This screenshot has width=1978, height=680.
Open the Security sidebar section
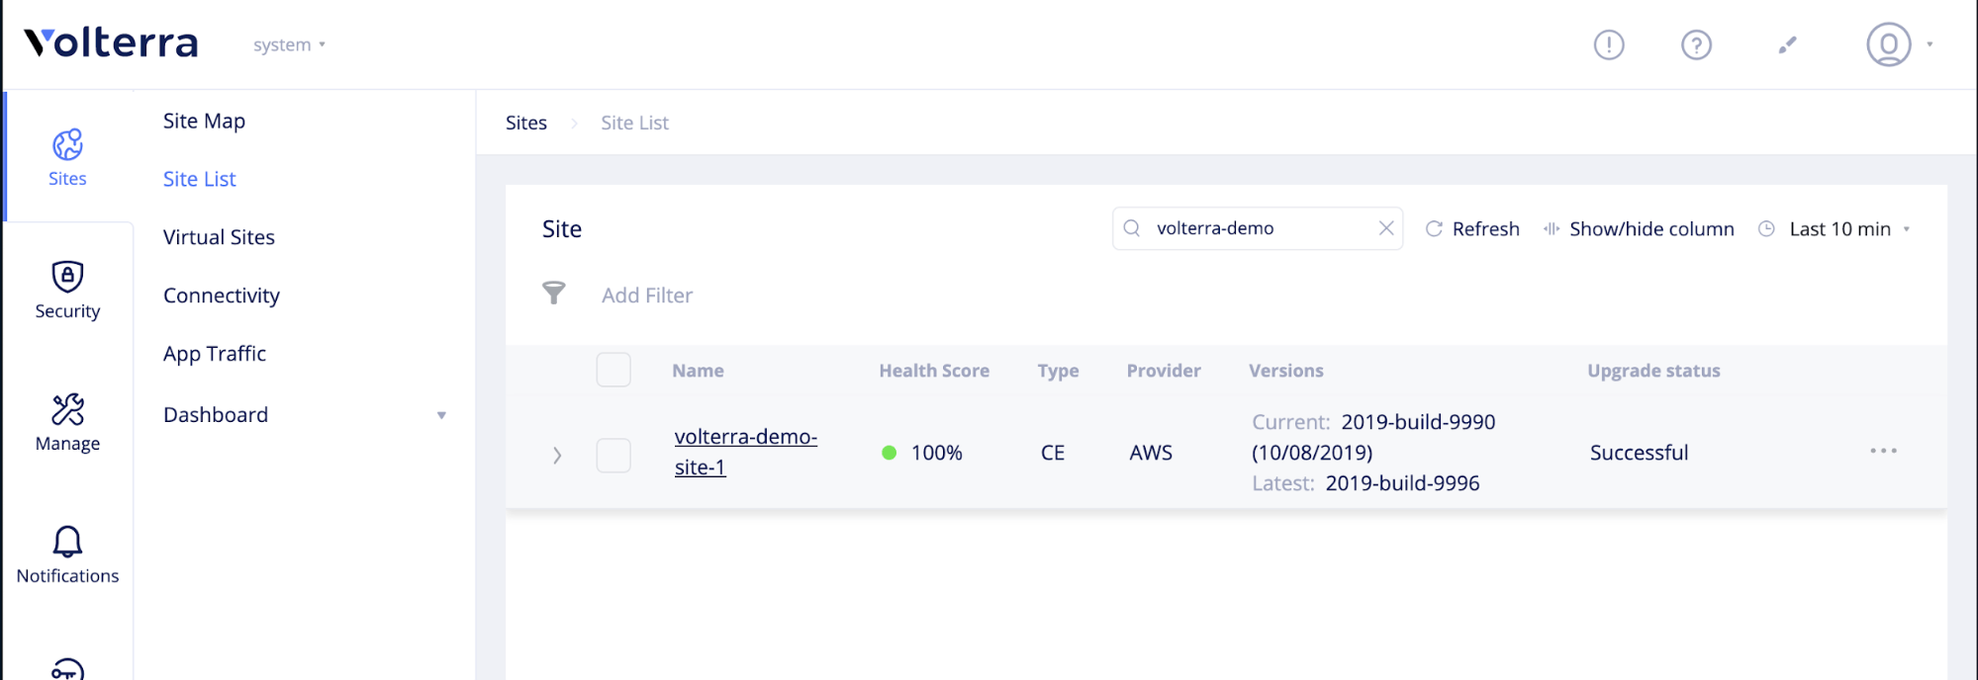click(67, 290)
